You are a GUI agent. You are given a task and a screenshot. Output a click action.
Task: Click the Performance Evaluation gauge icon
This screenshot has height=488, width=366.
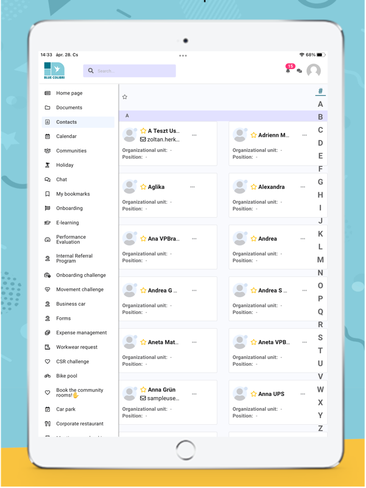coord(48,240)
